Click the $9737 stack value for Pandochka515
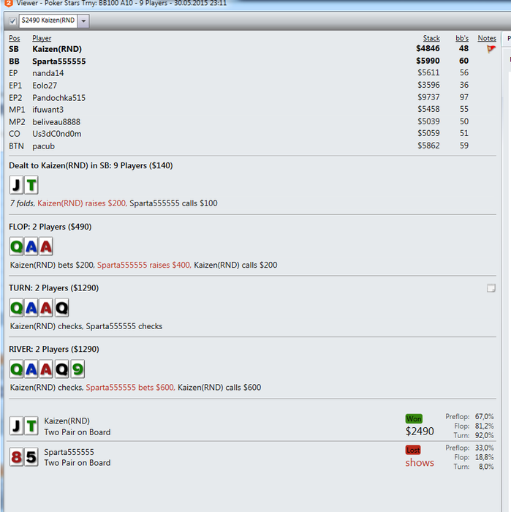Screen dimensions: 511x512 click(428, 97)
